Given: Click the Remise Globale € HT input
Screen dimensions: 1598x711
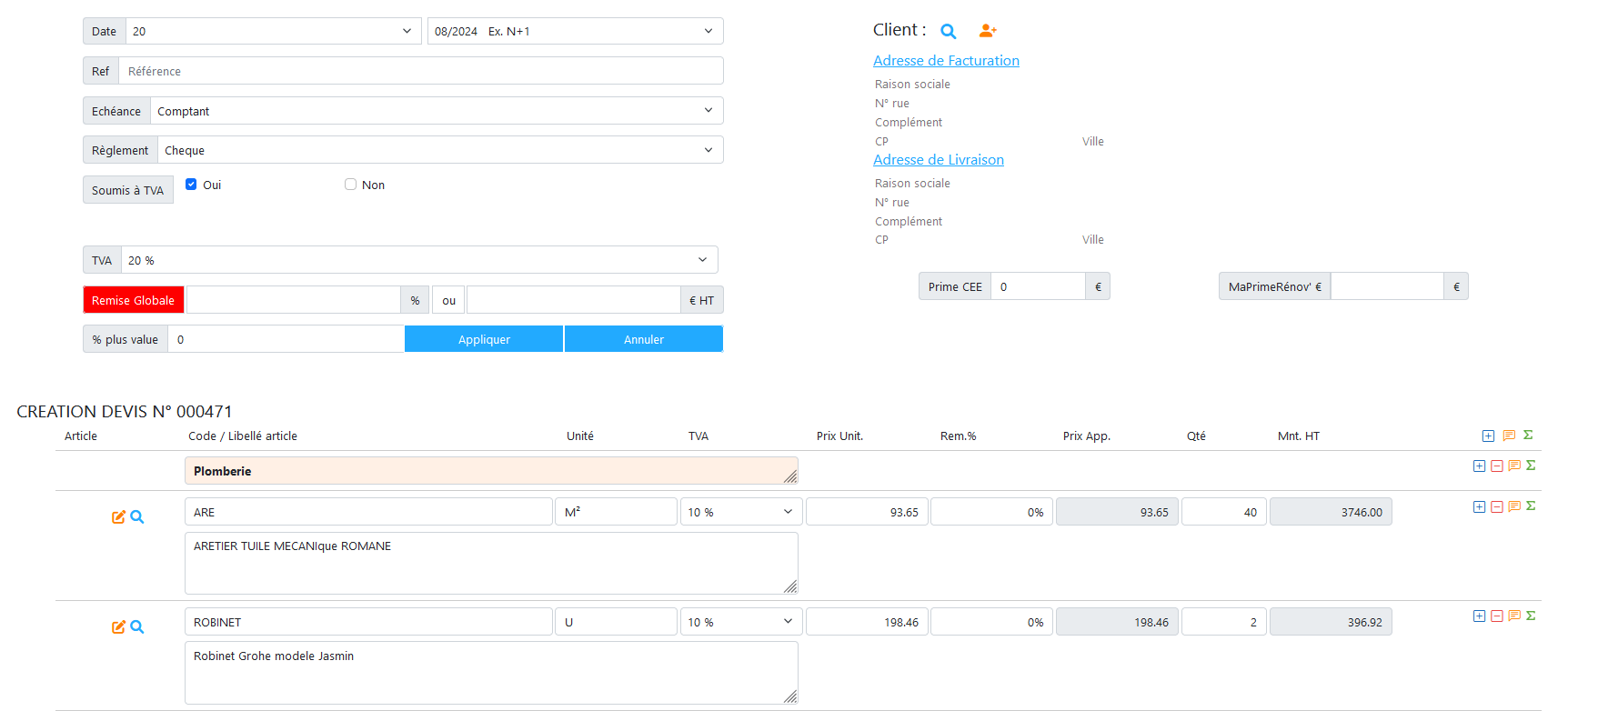Looking at the screenshot, I should click(x=573, y=300).
